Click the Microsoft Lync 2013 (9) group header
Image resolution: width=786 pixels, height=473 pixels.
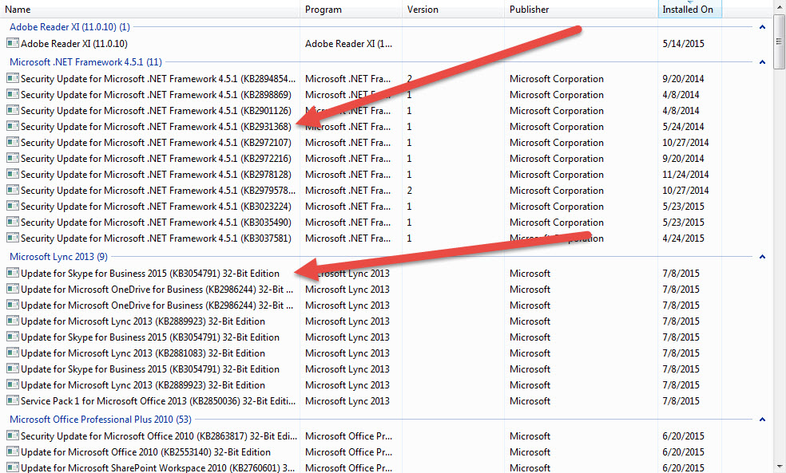pyautogui.click(x=58, y=257)
